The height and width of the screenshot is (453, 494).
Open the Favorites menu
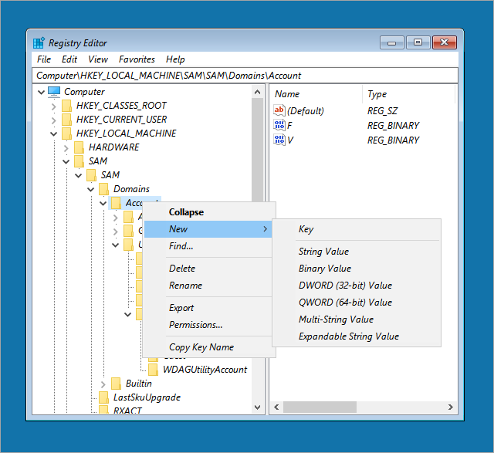coord(137,59)
